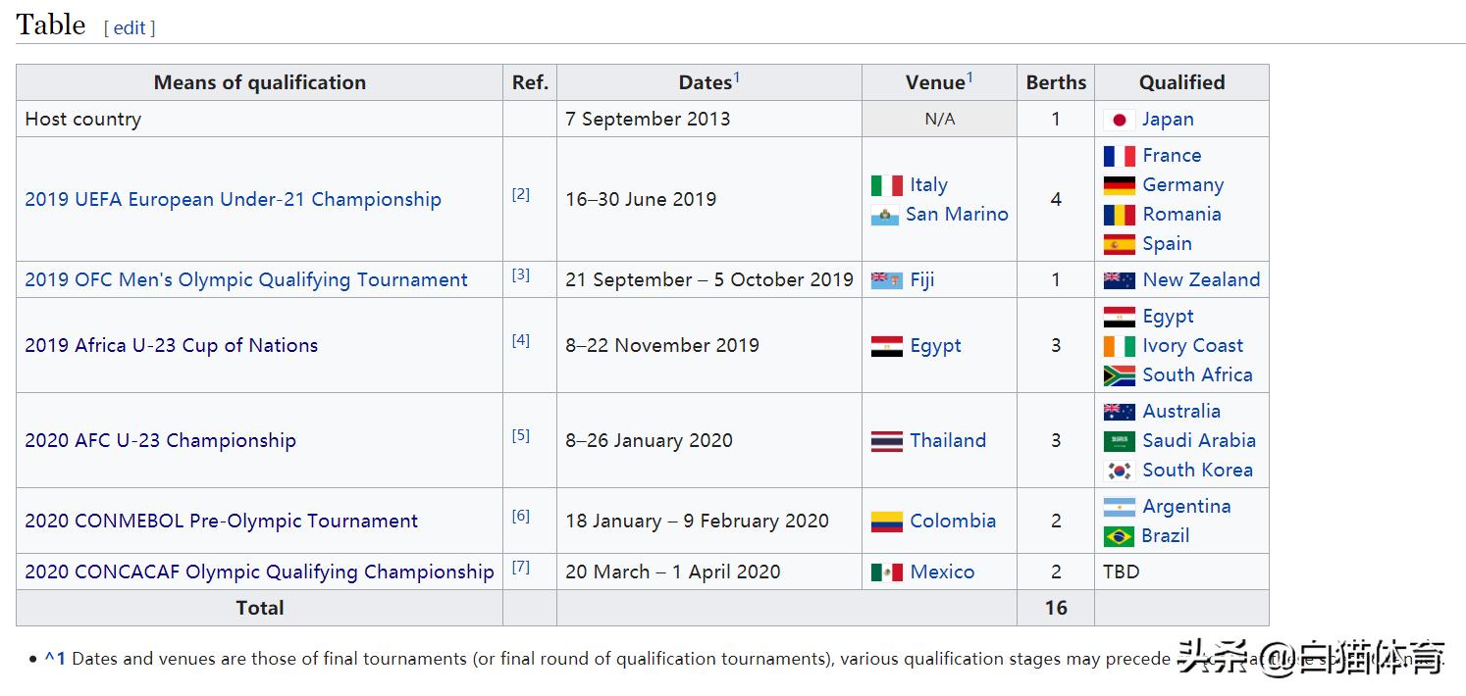The image size is (1466, 696).
Task: Click the Fiji flag icon
Action: (x=886, y=280)
